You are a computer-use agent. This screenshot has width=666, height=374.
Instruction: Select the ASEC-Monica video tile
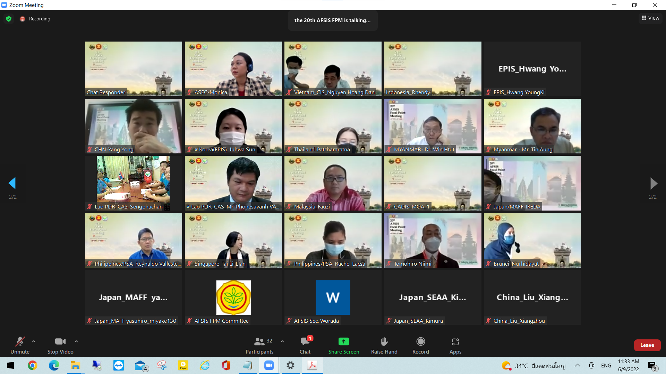pos(233,69)
